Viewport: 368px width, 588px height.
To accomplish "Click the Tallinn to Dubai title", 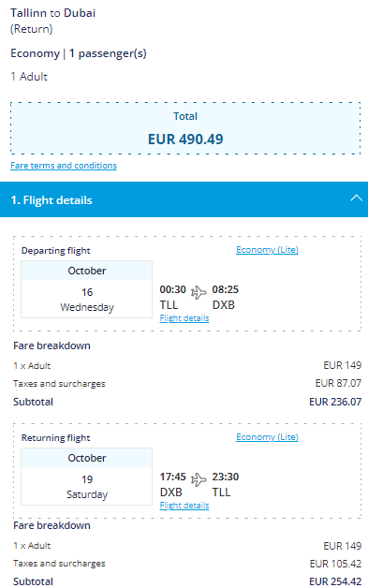I will [52, 13].
